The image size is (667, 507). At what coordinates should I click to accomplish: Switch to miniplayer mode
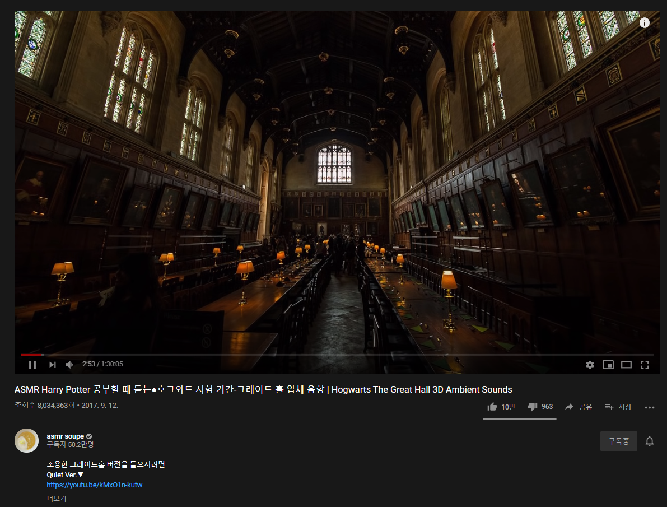[608, 364]
